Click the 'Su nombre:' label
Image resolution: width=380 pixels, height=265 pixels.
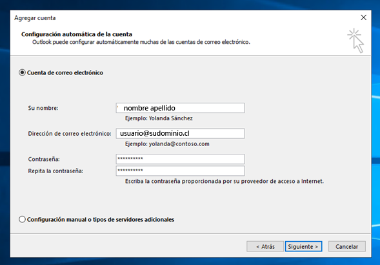pos(43,108)
